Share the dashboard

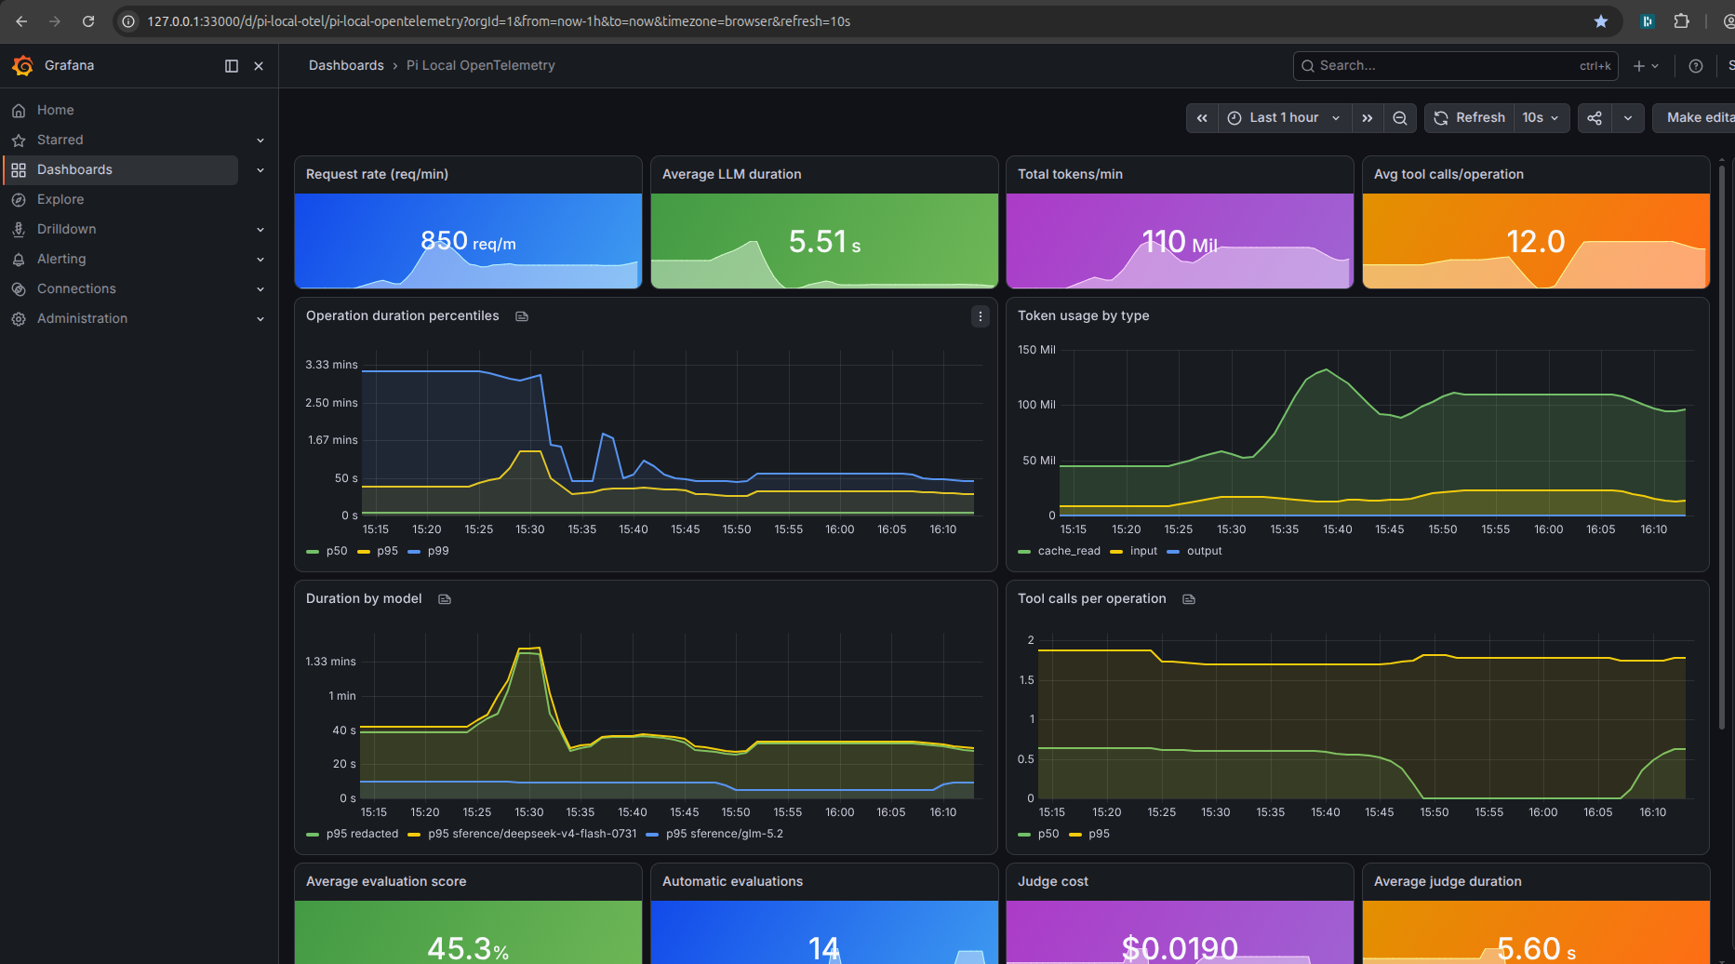tap(1595, 118)
